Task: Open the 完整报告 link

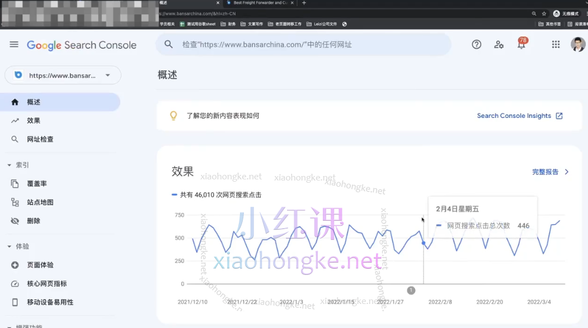Action: [x=550, y=172]
